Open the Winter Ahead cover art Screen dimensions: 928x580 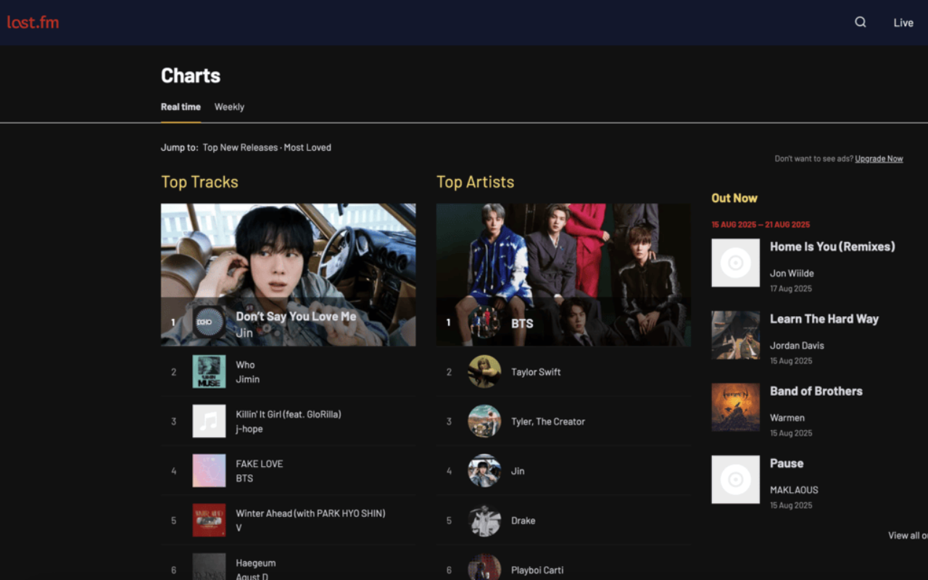coord(209,521)
